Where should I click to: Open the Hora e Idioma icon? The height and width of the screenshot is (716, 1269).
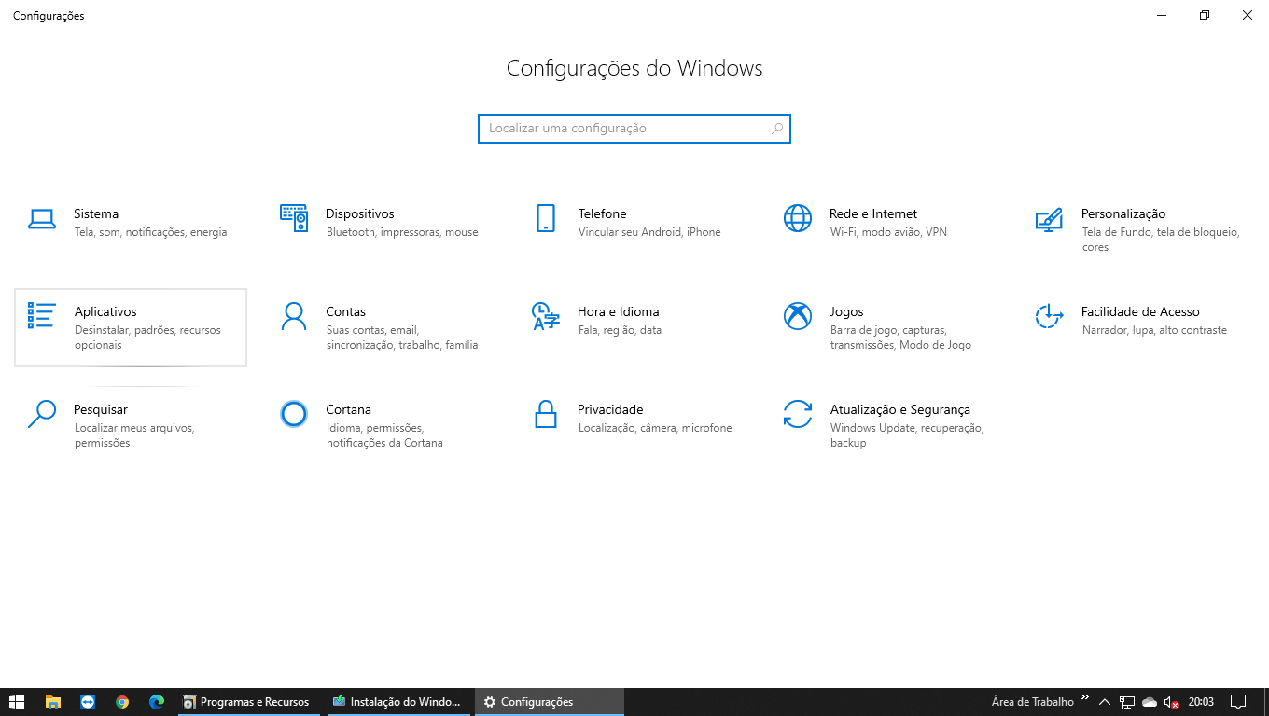coord(546,316)
